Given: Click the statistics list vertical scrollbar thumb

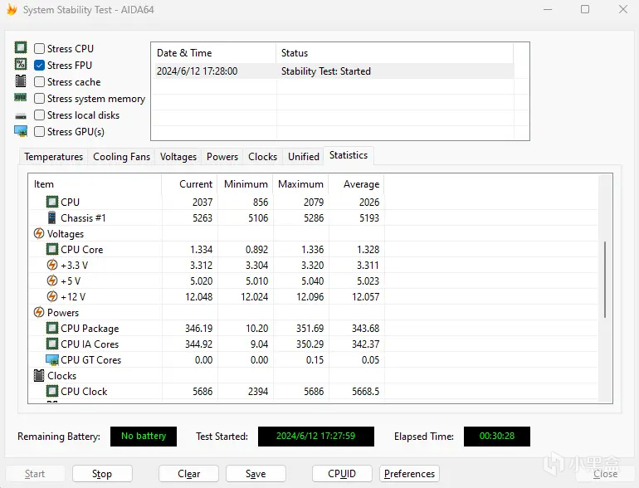Looking at the screenshot, I should pos(605,279).
